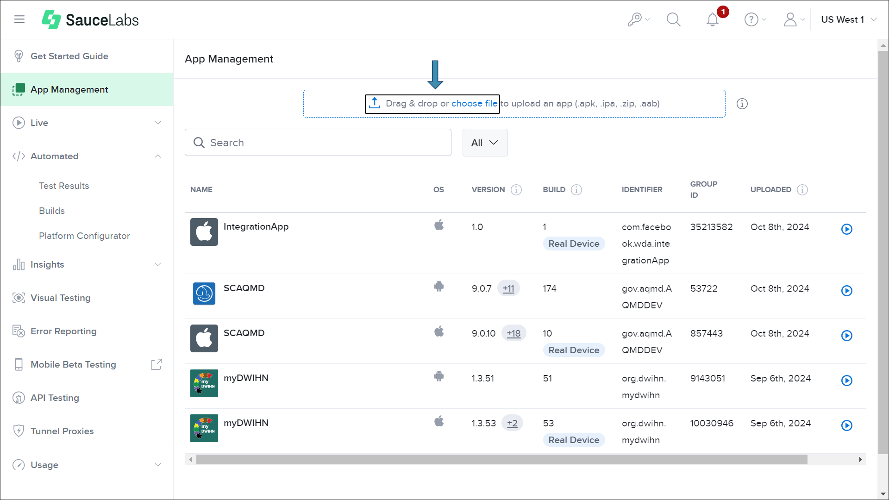Expand the Live menu section

point(158,123)
